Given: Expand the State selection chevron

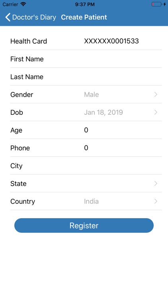Looking at the screenshot, I should [x=156, y=184].
